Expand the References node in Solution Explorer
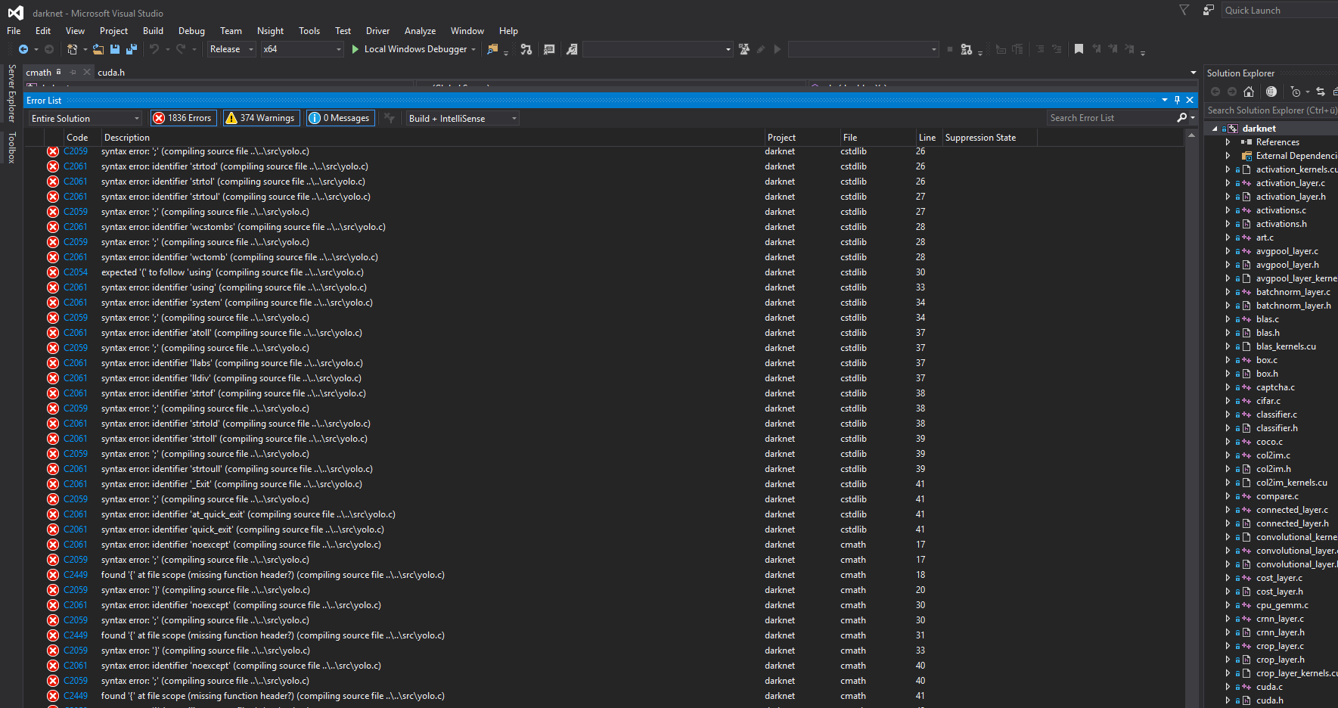The width and height of the screenshot is (1338, 708). tap(1228, 142)
